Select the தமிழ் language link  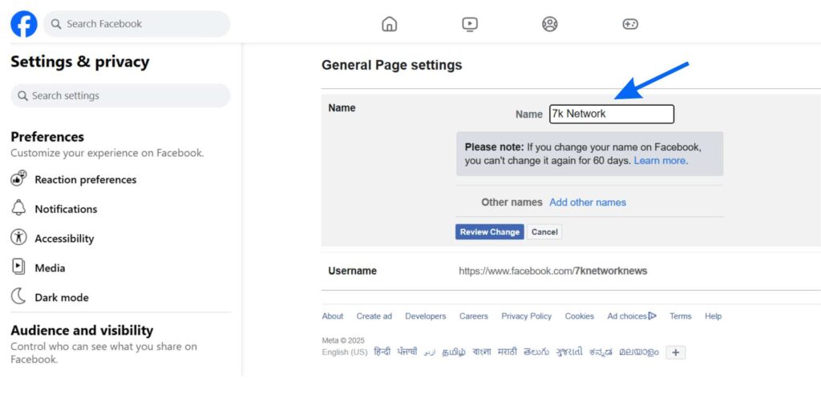point(454,352)
